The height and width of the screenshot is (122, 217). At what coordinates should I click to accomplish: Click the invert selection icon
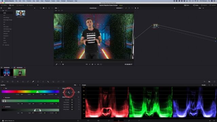79,92
